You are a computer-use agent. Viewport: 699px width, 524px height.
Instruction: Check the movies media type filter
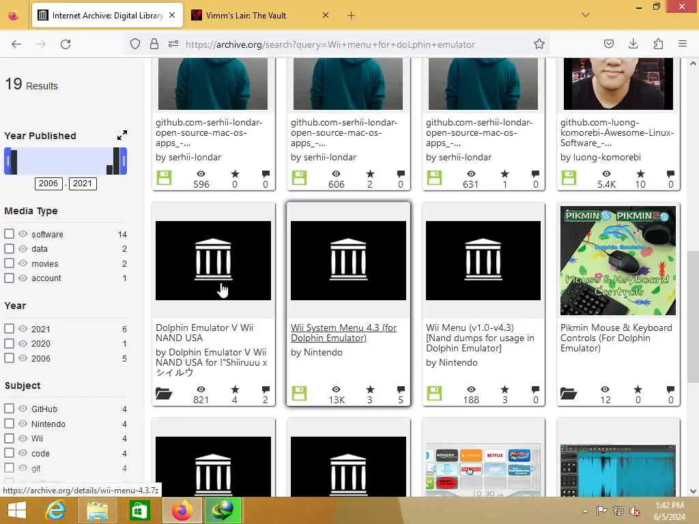tap(9, 263)
